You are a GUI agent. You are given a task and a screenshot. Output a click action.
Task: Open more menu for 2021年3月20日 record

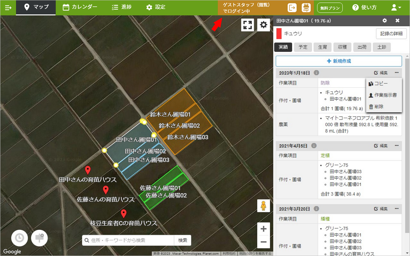pos(397,209)
